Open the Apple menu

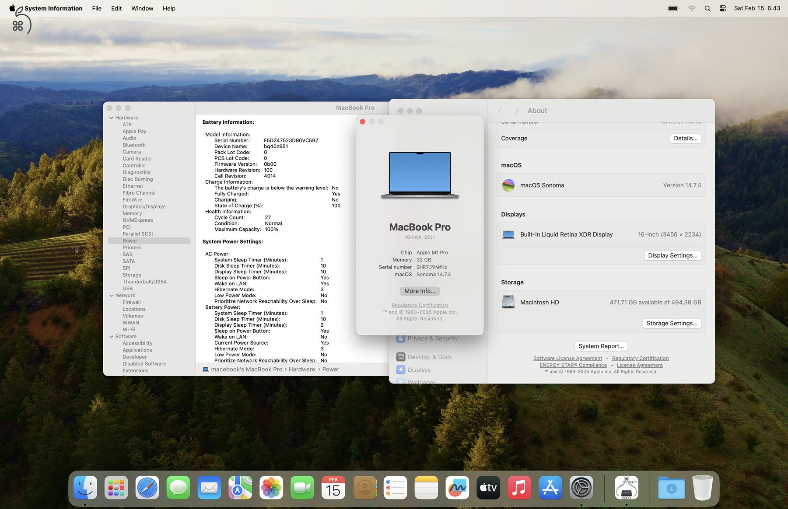[12, 8]
